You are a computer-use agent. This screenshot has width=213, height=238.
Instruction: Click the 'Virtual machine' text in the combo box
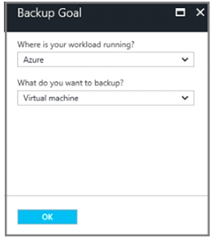pyautogui.click(x=51, y=98)
